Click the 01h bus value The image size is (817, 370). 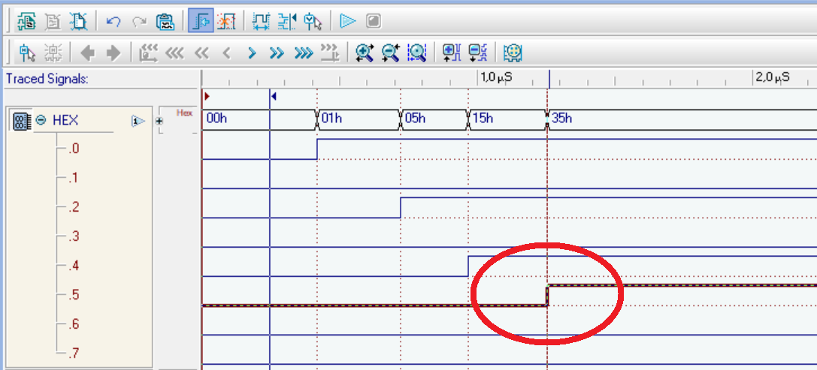pos(332,119)
